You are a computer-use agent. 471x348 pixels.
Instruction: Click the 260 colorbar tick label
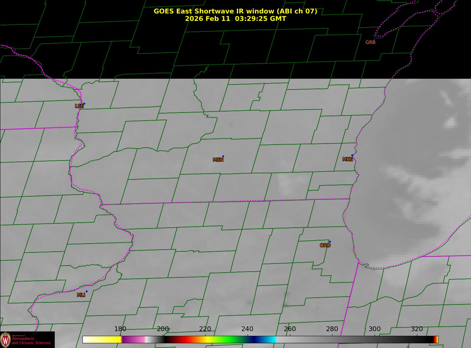[290, 329]
